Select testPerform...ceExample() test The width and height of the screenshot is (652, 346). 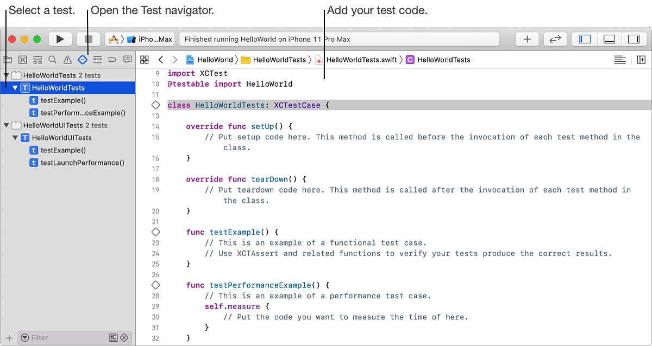[x=67, y=113]
